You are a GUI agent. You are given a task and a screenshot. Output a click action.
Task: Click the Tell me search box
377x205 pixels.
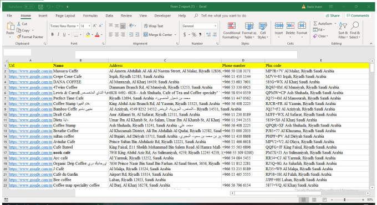click(220, 15)
